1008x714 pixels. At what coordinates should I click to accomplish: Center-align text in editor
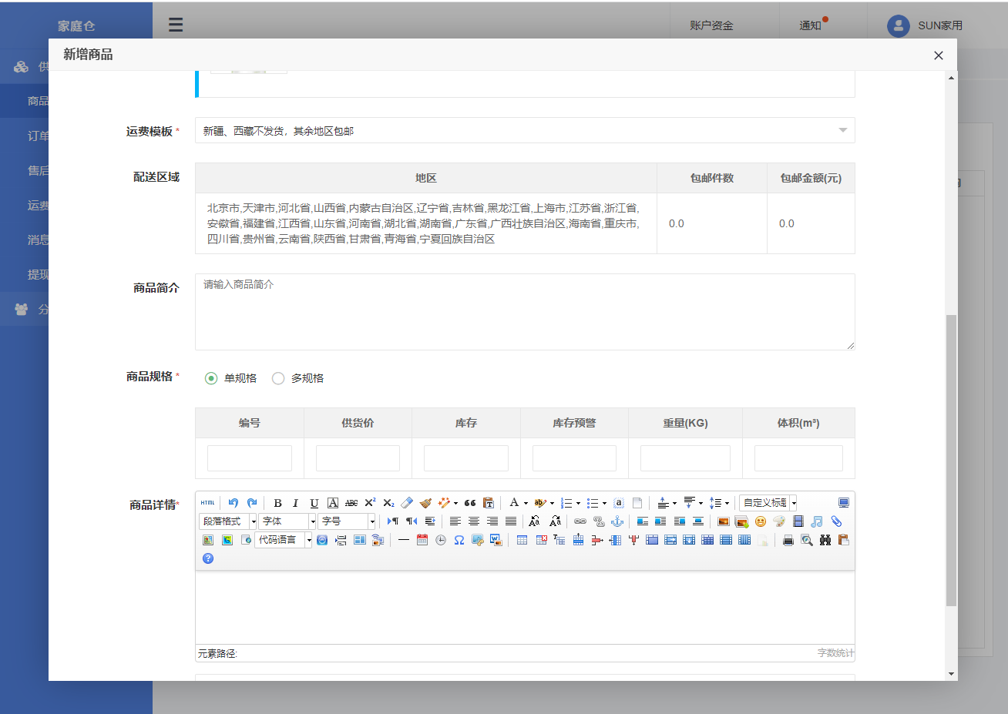click(474, 521)
